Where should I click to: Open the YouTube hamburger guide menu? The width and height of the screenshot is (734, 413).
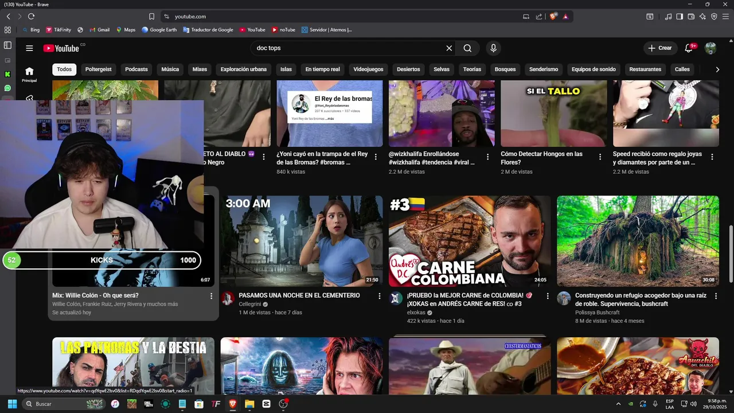[x=29, y=48]
